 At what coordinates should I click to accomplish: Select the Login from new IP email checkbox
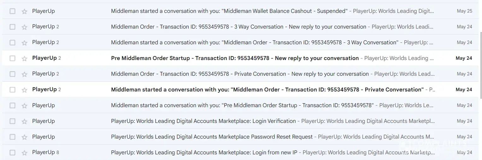click(12, 153)
